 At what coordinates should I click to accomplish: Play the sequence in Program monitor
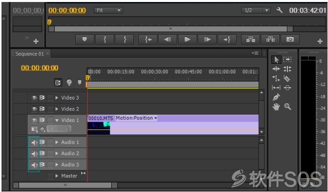188,39
